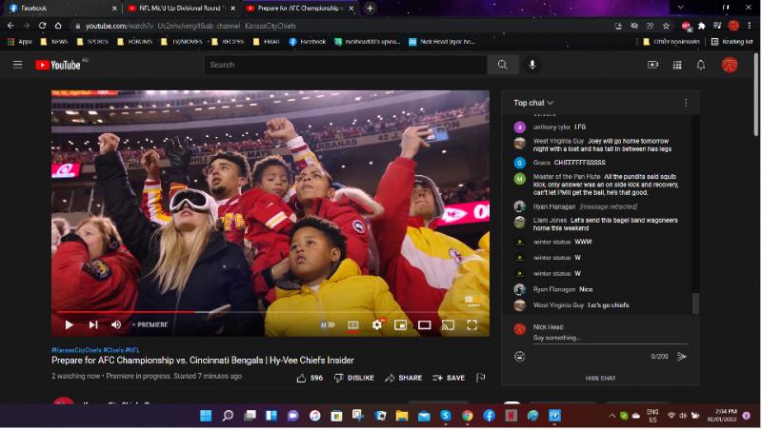Image resolution: width=762 pixels, height=430 pixels.
Task: Open the YouTube apps grid icon
Action: 677,65
